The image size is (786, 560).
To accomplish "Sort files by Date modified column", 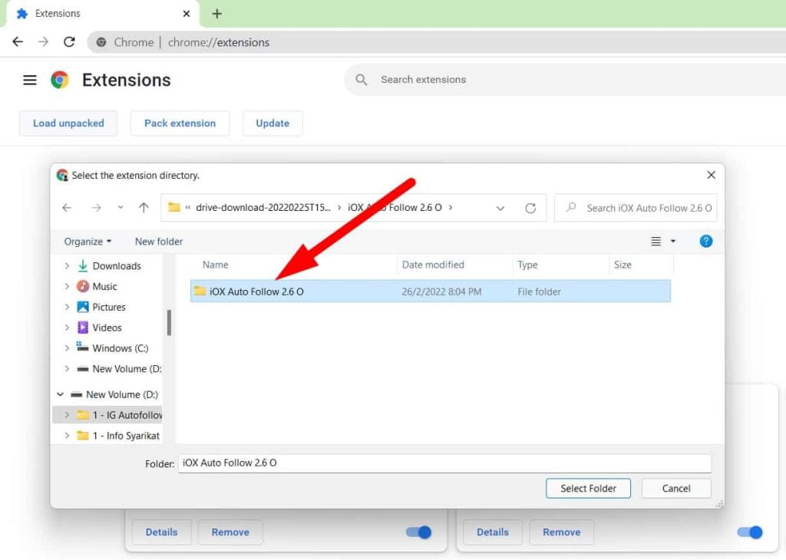I will (433, 265).
